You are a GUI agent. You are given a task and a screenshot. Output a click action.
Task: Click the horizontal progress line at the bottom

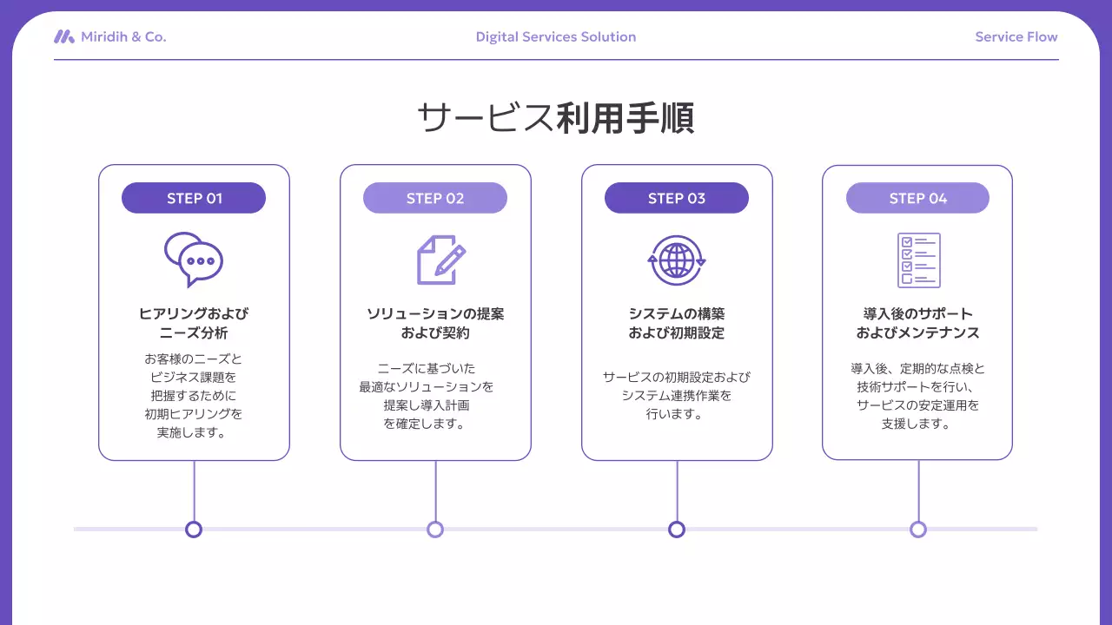point(556,529)
